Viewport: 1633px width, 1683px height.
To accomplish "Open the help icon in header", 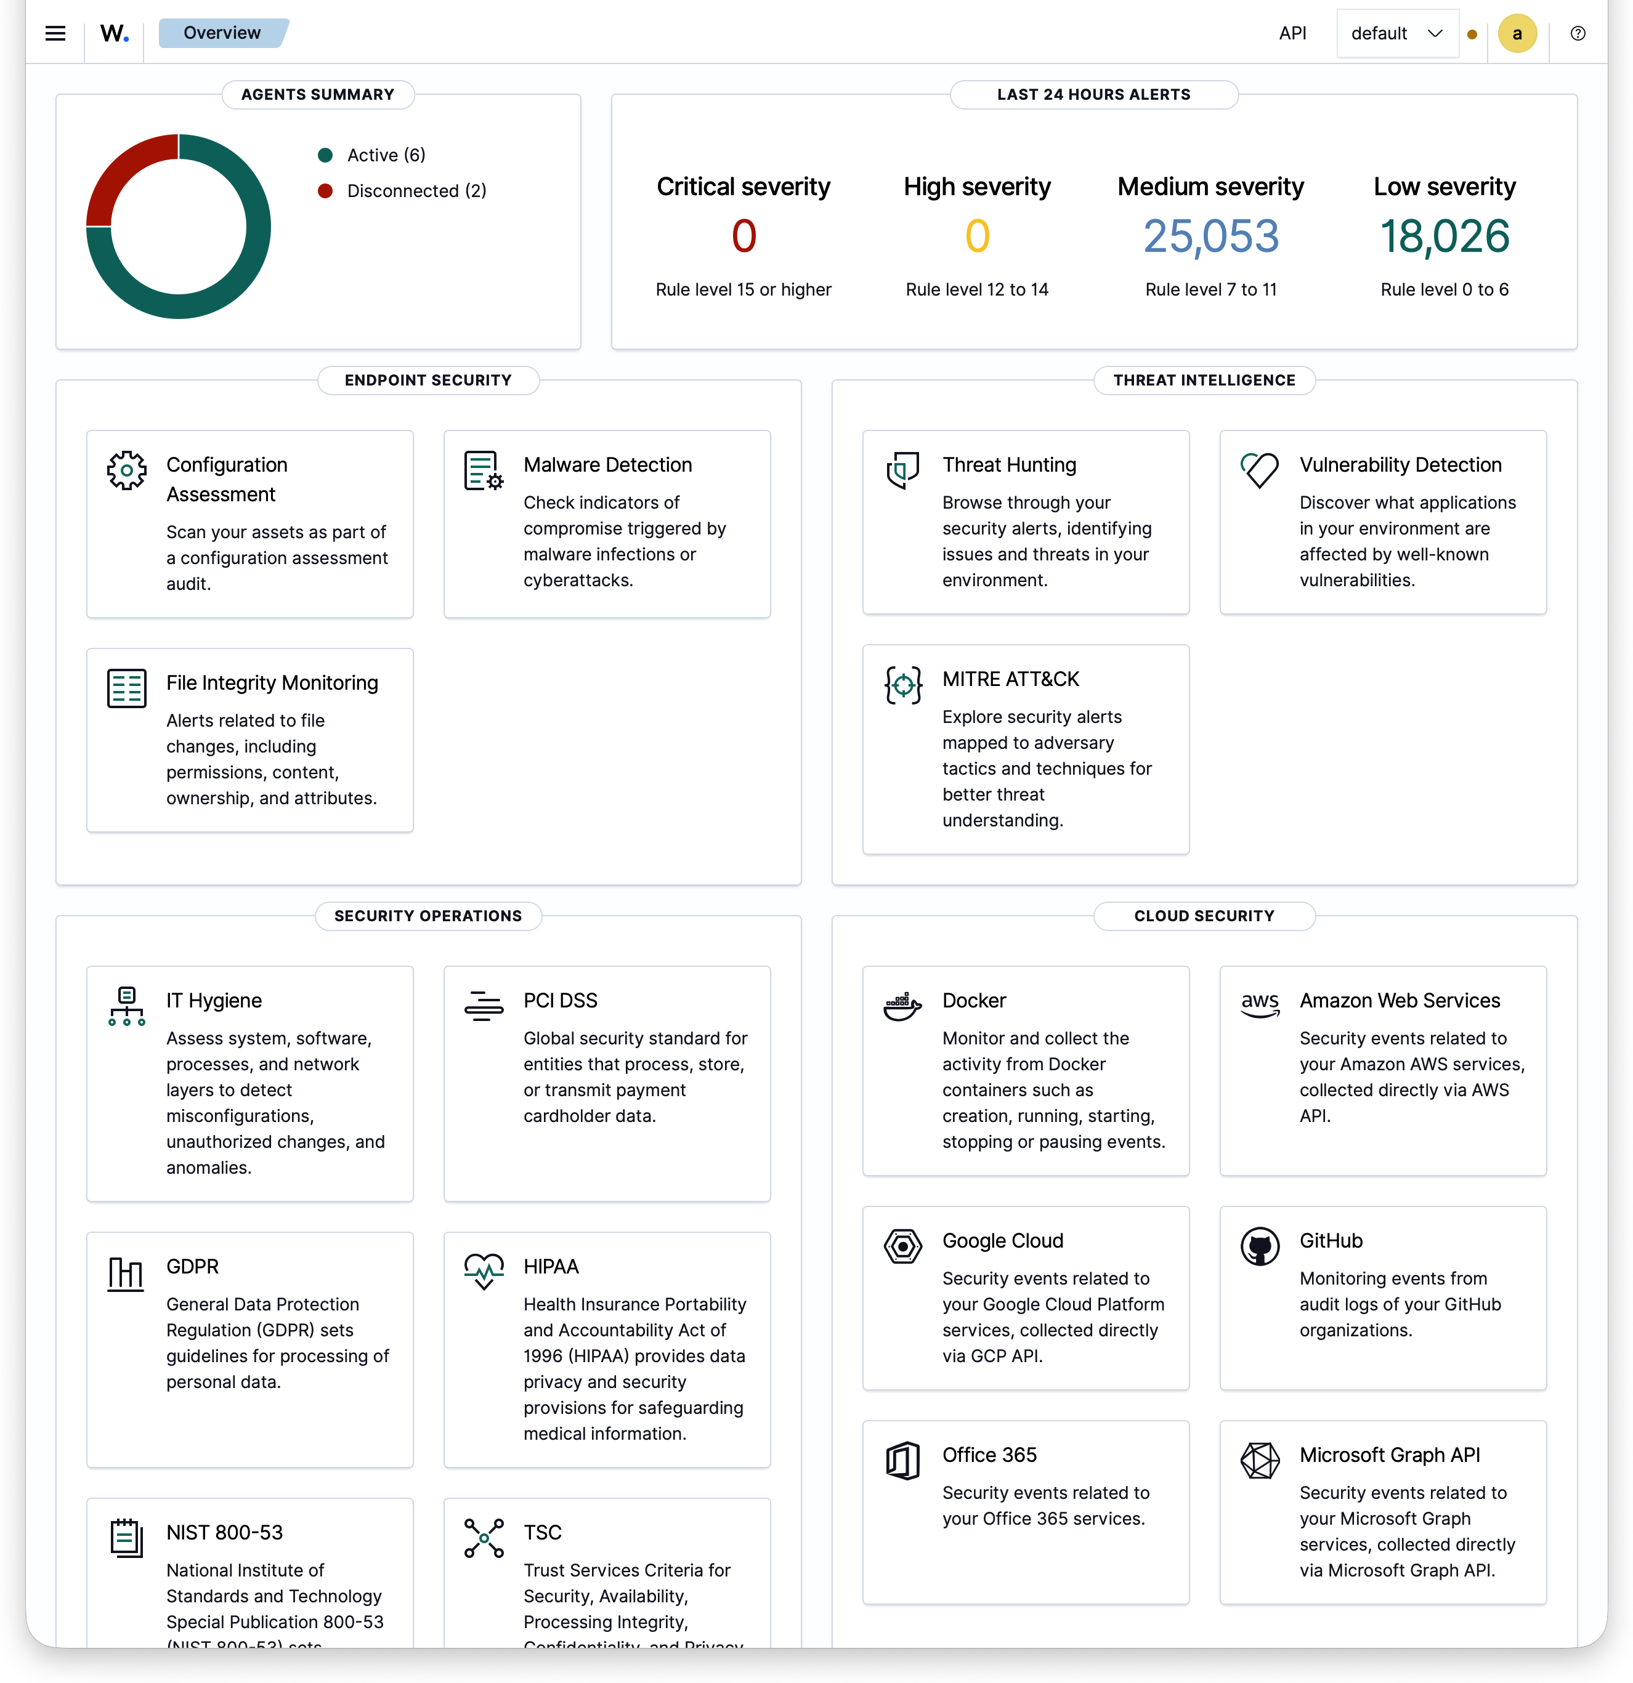I will point(1577,33).
